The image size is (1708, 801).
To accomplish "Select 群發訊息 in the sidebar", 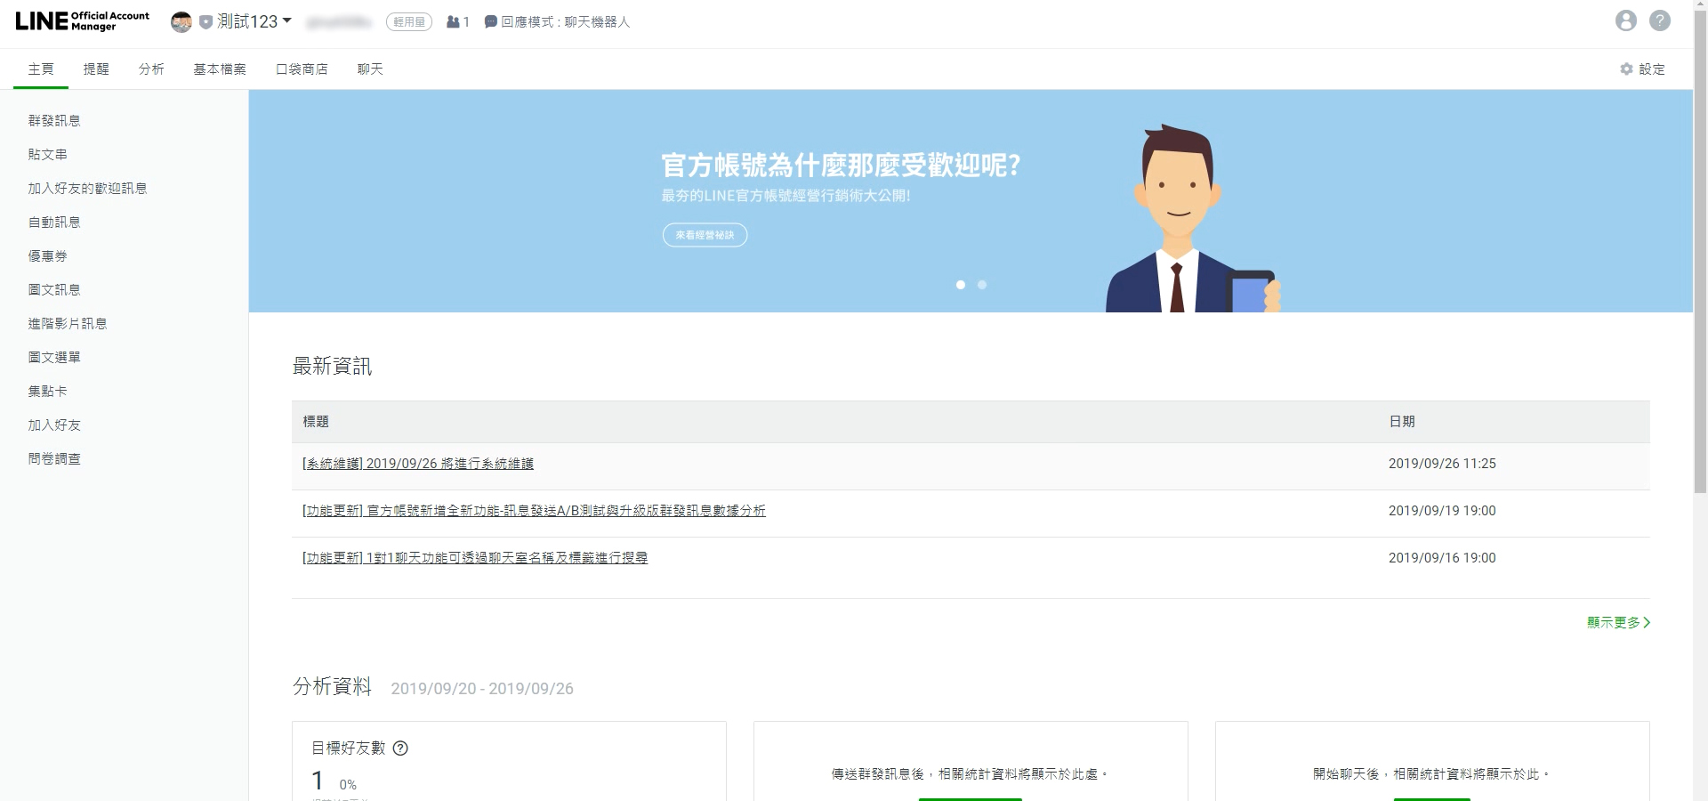I will tap(54, 120).
